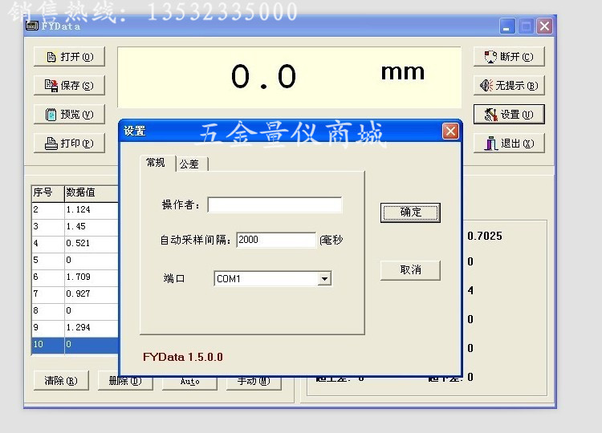
Task: Click the 操作者 operator input field
Action: coord(275,204)
